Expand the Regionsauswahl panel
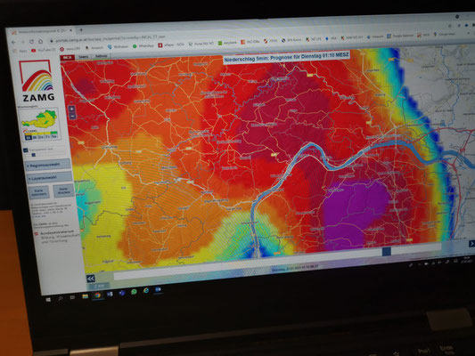The width and height of the screenshot is (475, 356). click(x=48, y=166)
